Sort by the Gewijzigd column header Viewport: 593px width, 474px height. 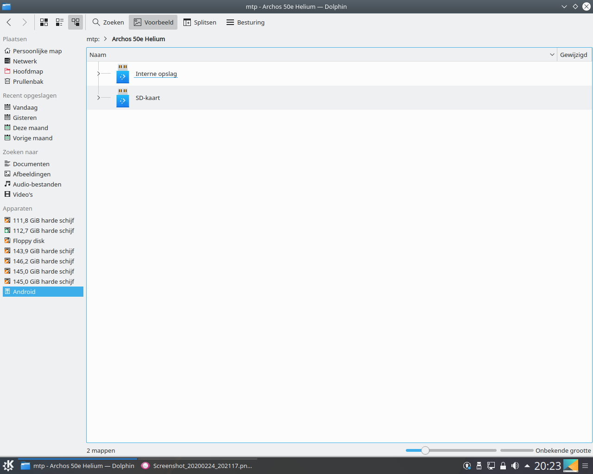pyautogui.click(x=574, y=55)
